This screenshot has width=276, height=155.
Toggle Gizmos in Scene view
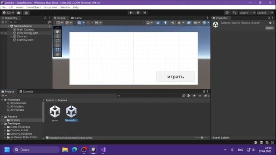pyautogui.click(x=204, y=23)
